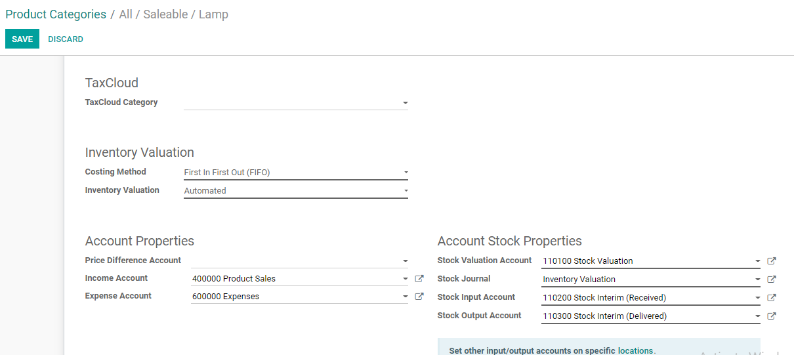The width and height of the screenshot is (794, 355).
Task: Expand the TaxCloud Category dropdown
Action: 405,103
